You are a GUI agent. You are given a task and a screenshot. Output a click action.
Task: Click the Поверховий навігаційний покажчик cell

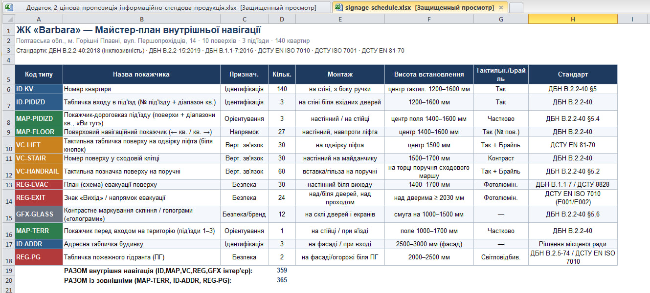point(141,132)
